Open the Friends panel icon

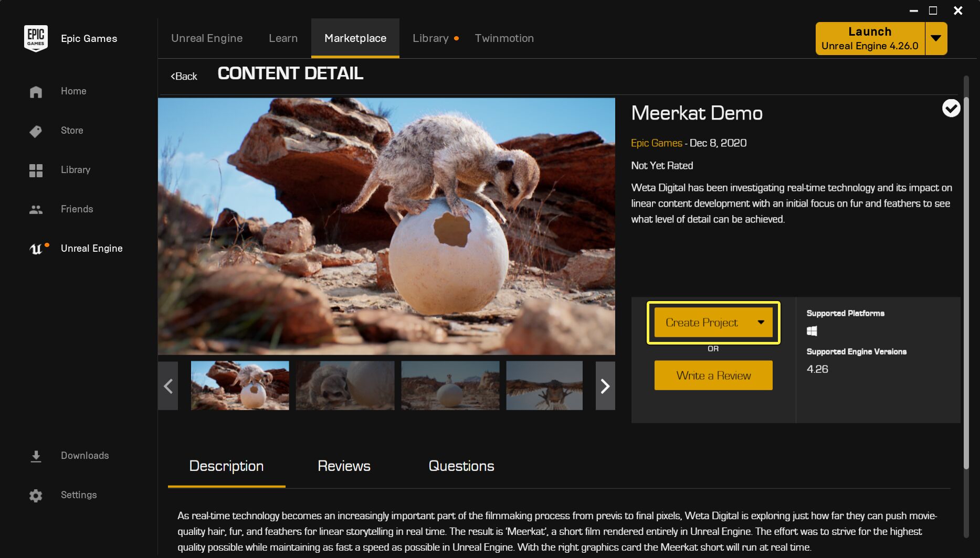(36, 209)
